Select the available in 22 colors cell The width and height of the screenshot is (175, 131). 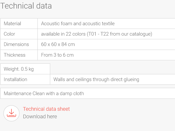106,34
